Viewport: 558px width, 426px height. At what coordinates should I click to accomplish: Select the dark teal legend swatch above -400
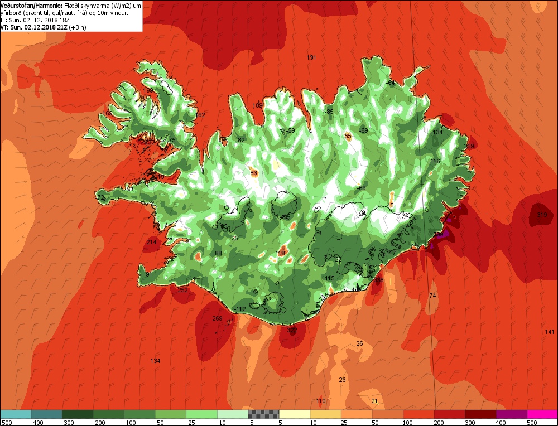(x=46, y=414)
